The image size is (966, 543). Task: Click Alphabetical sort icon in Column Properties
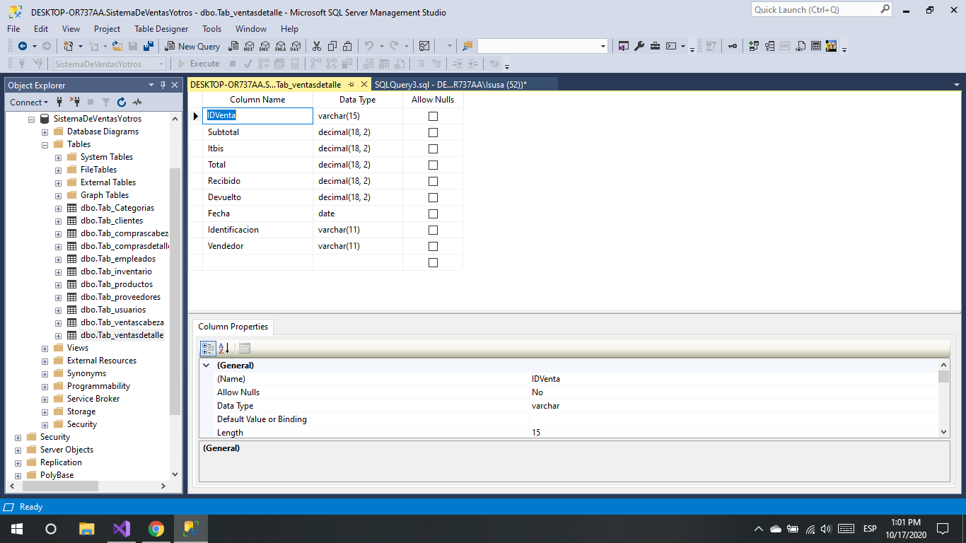coord(224,348)
